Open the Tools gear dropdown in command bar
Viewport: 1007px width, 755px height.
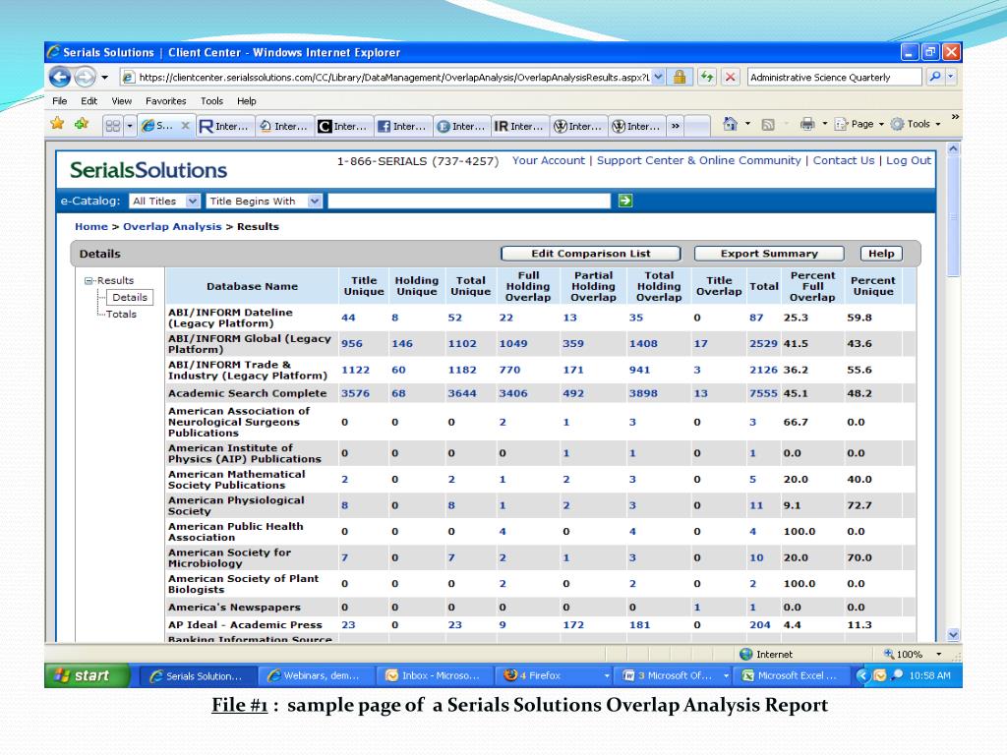click(x=916, y=124)
